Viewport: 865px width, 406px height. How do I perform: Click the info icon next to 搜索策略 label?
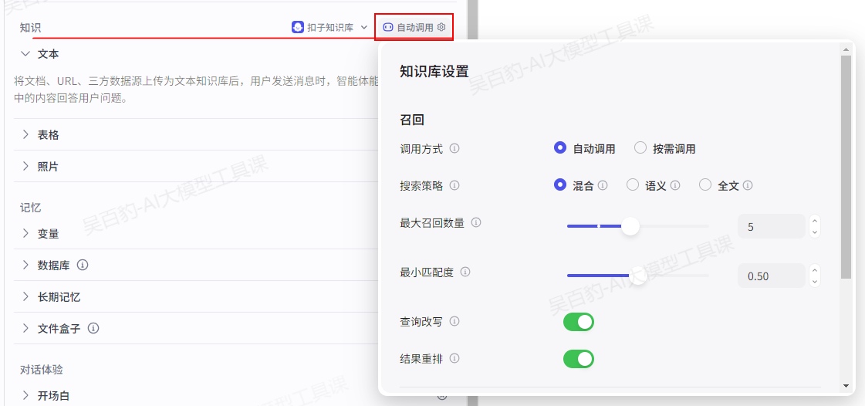[454, 185]
